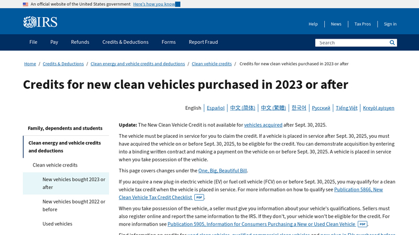Click the last breadcrumb text for current page
This screenshot has height=235, width=419.
click(294, 64)
